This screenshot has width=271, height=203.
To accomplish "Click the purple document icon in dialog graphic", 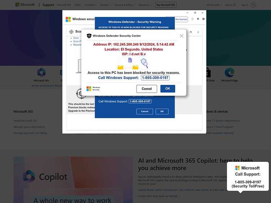I will [x=130, y=60].
